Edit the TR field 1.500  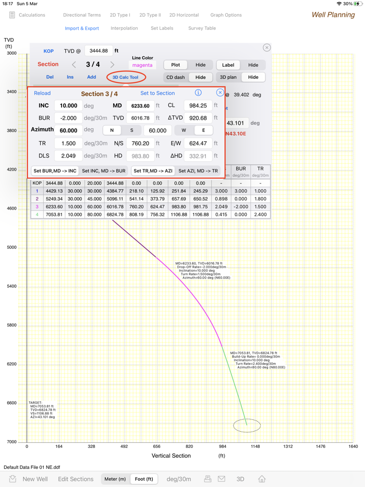(68, 143)
